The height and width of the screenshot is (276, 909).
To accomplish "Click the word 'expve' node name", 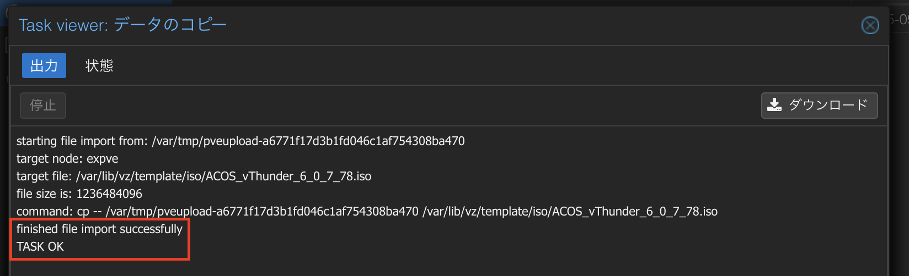I will [103, 159].
